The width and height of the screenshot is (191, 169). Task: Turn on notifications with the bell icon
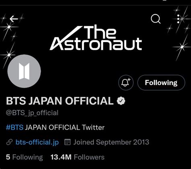126,82
